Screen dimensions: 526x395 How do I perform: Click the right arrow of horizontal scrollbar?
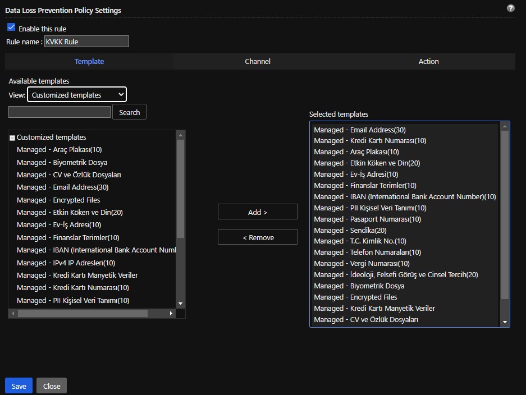pyautogui.click(x=172, y=314)
